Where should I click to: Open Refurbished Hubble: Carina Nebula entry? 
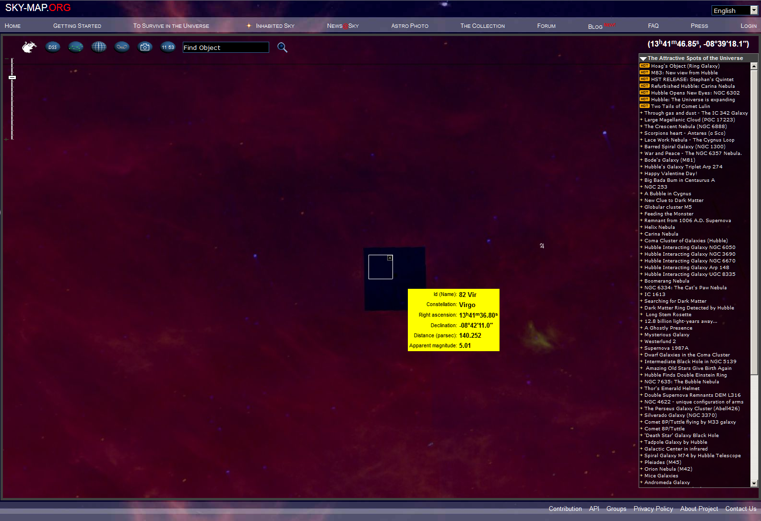point(693,86)
